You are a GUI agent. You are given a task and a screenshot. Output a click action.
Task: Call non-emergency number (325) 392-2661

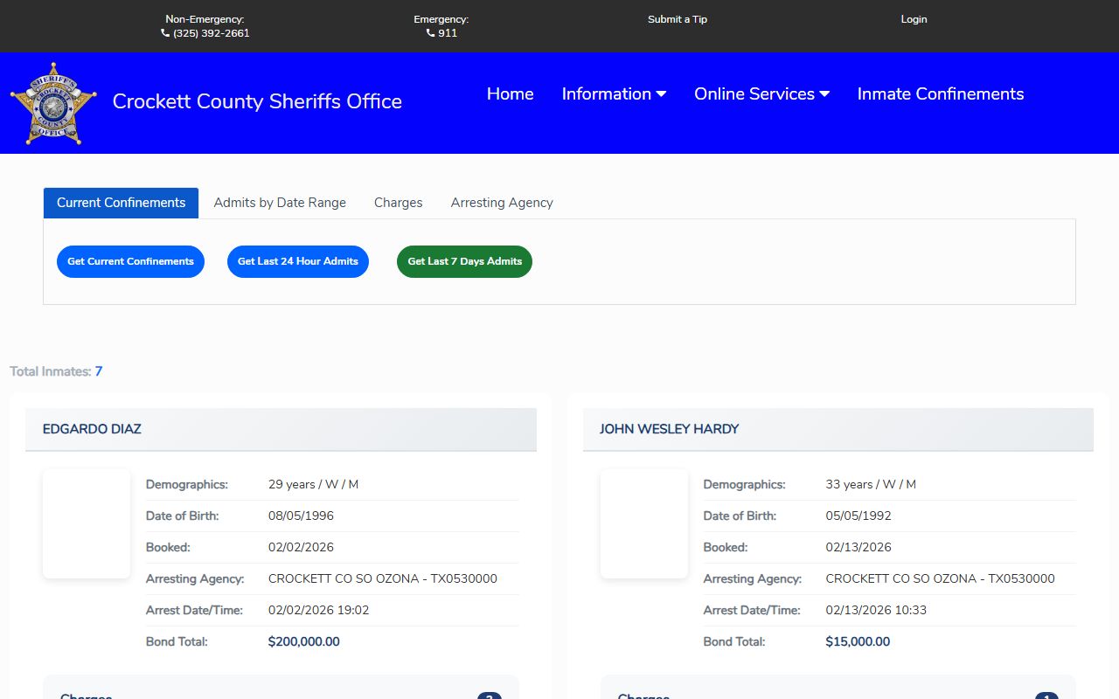click(211, 33)
